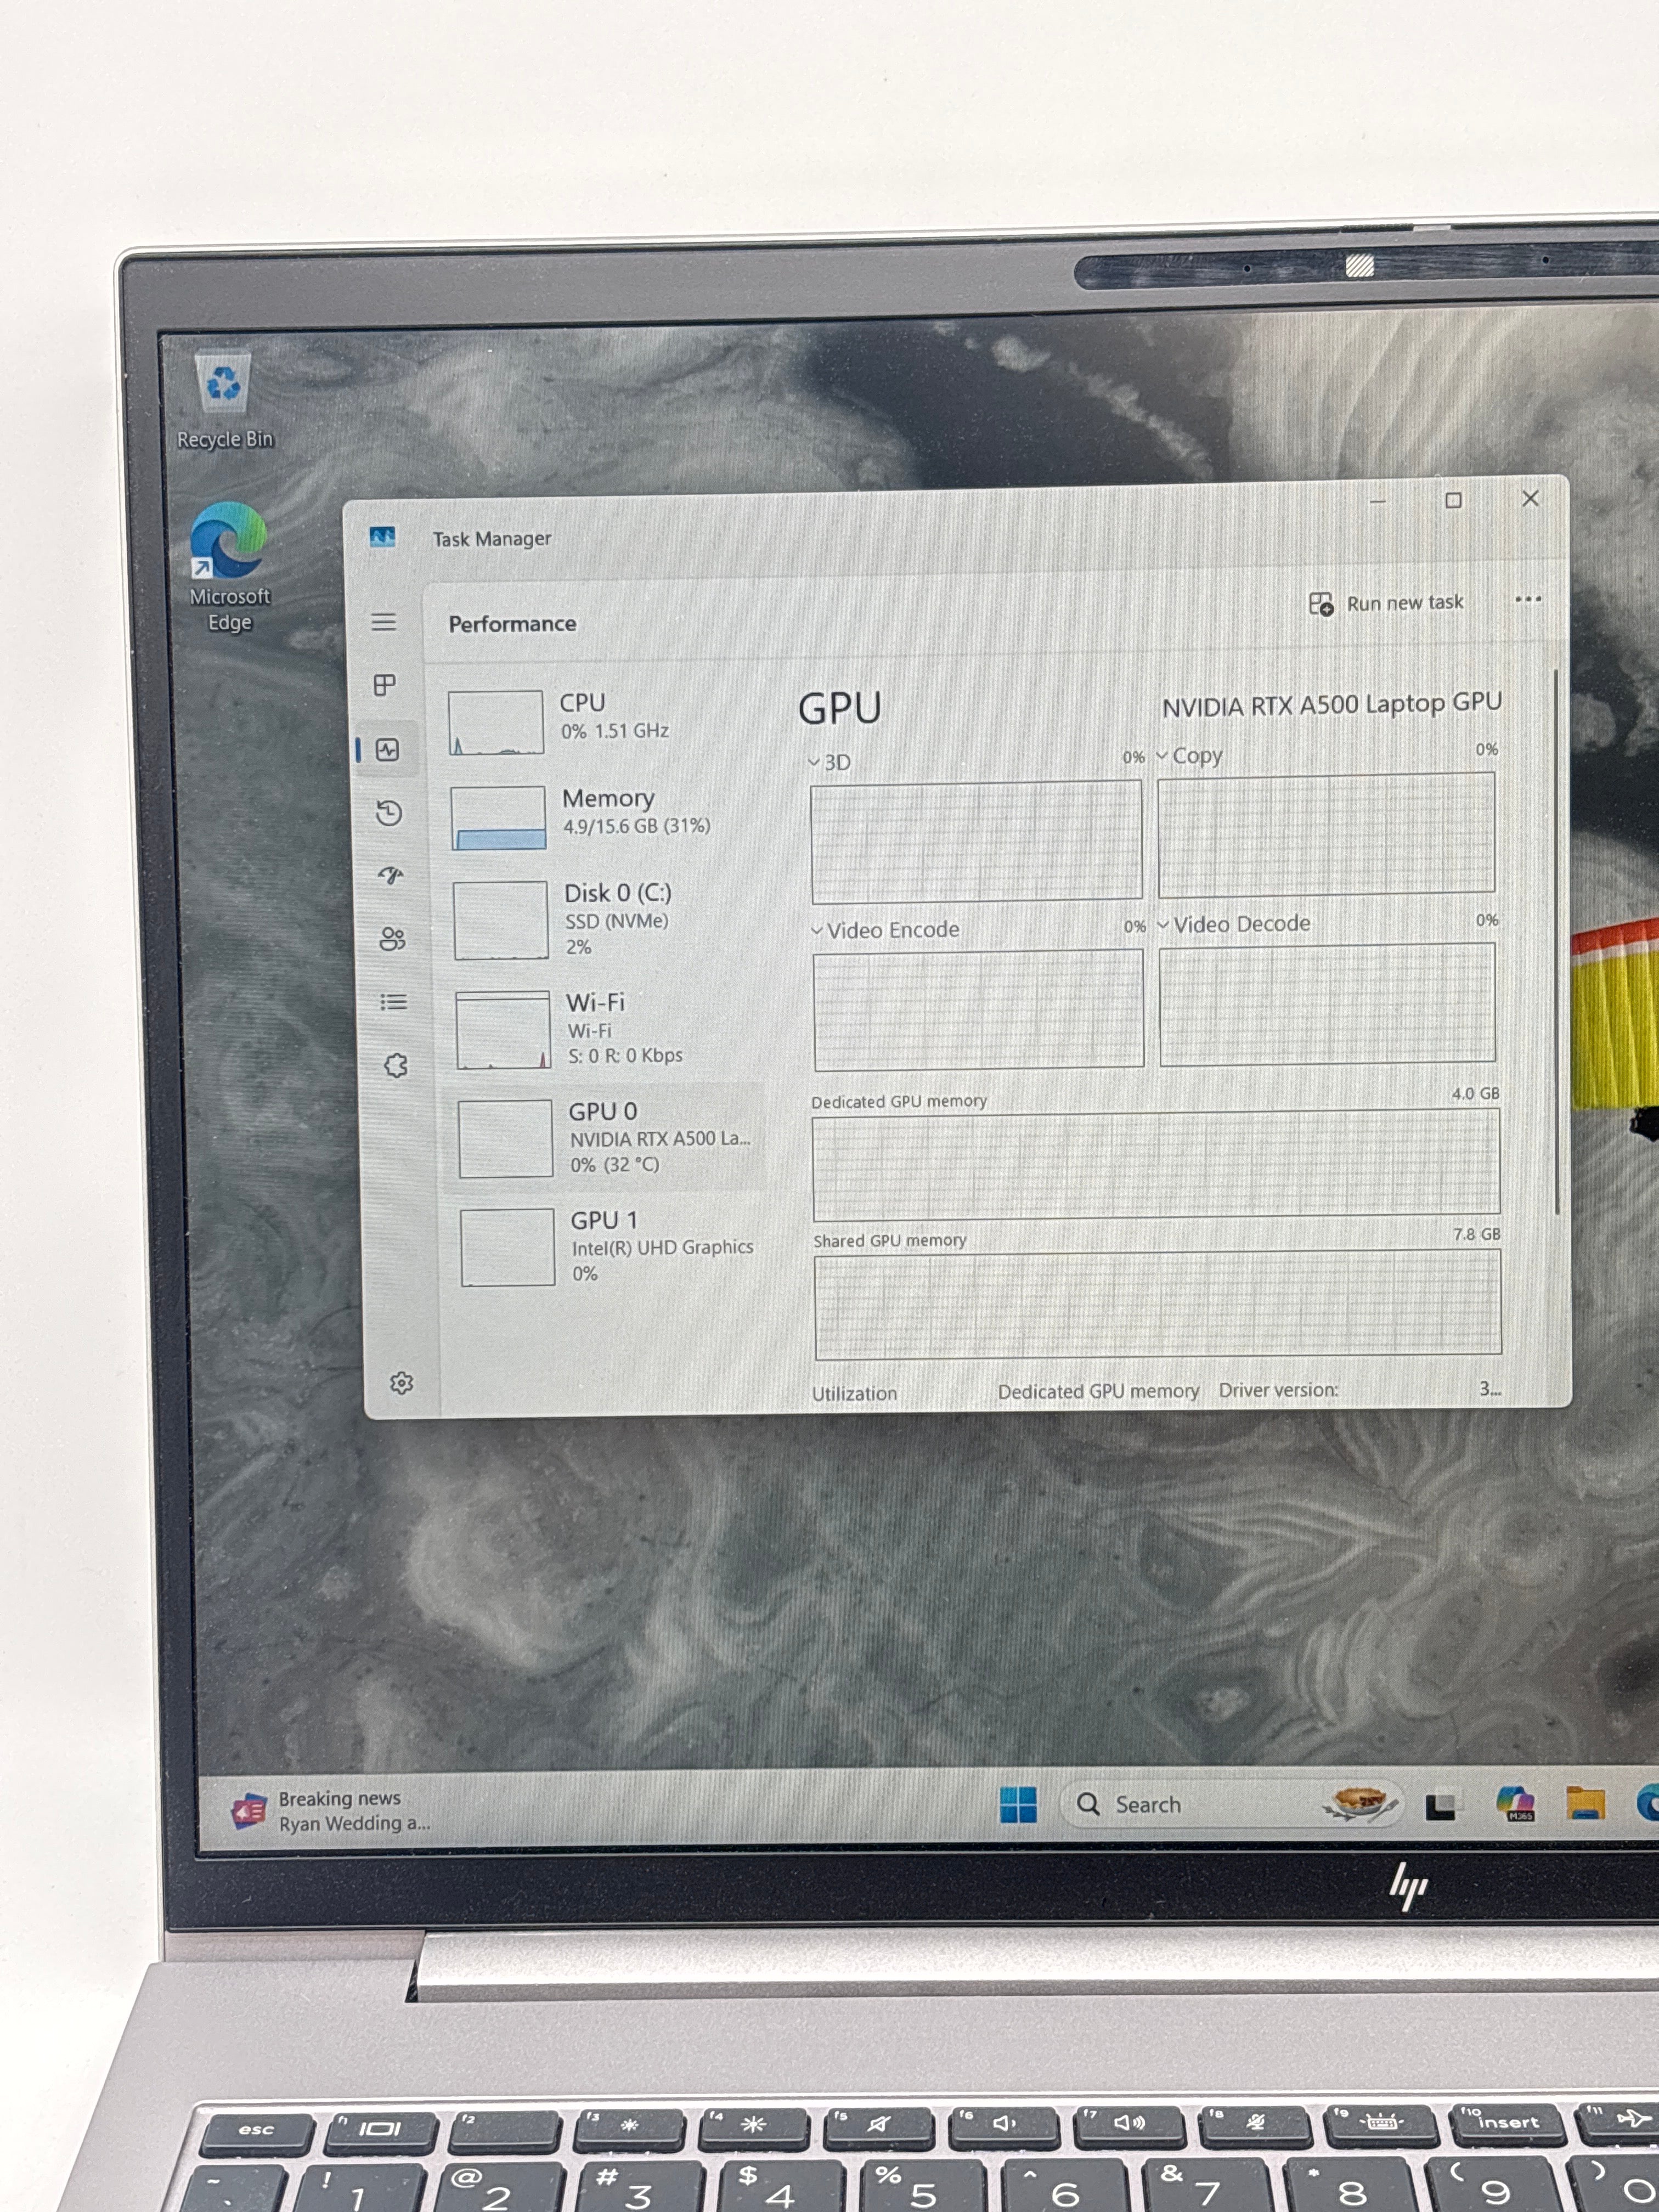Open the Microsoft Edge desktop shortcut
1659x2212 pixels.
[229, 567]
